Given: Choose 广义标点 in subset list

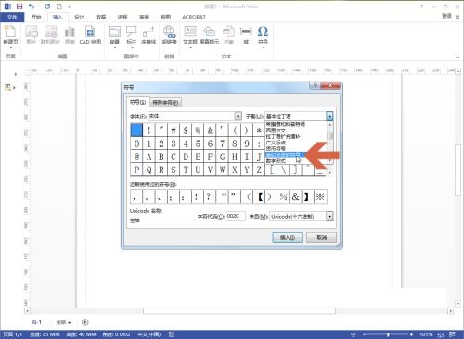Looking at the screenshot, I should coord(276,143).
